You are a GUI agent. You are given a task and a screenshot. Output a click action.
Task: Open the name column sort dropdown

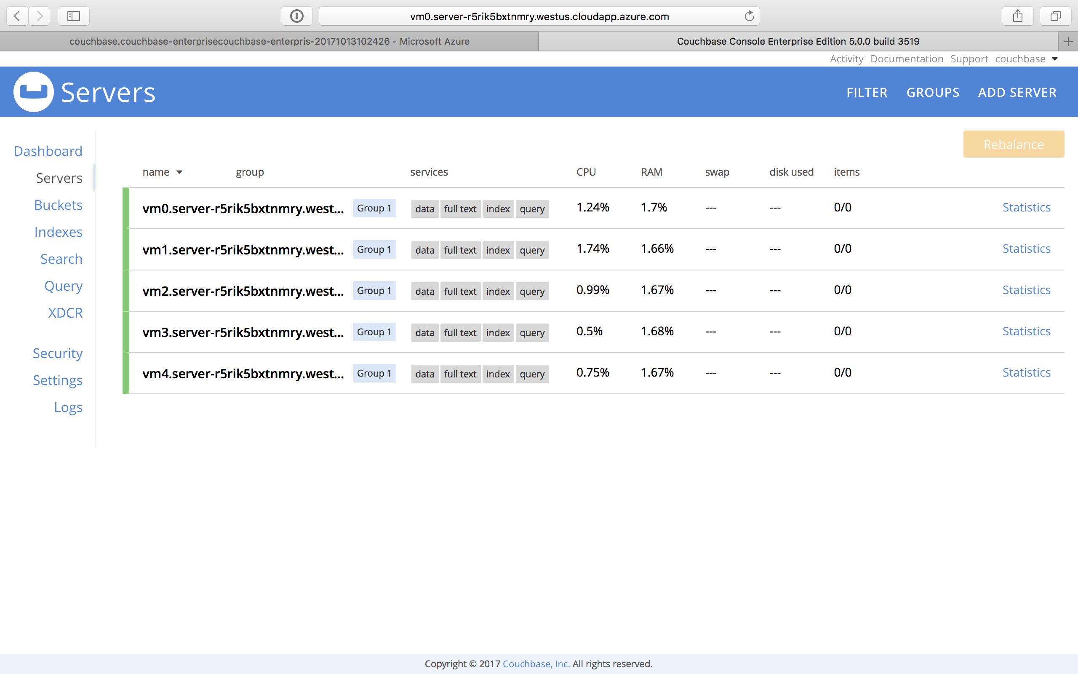pyautogui.click(x=180, y=172)
